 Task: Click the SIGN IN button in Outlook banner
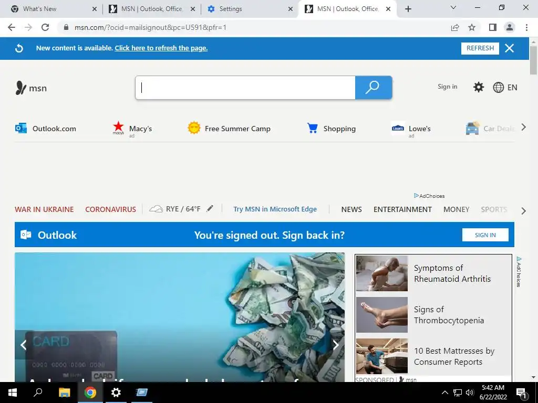tap(485, 235)
